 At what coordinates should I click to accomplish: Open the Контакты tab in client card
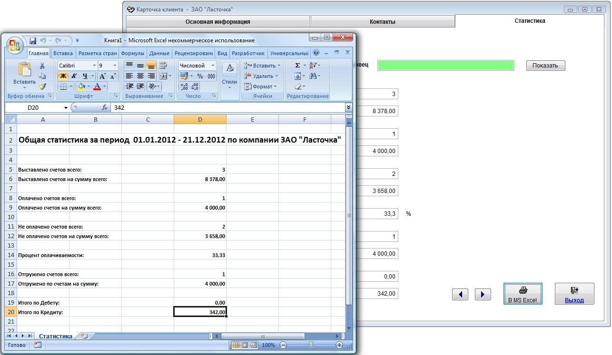pyautogui.click(x=383, y=21)
